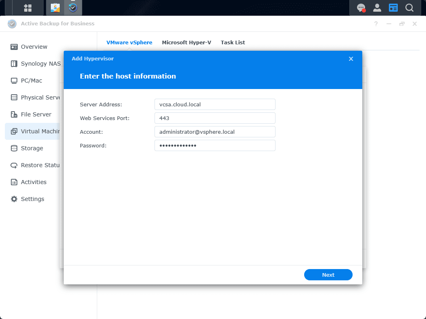
Task: Close the Active Backup for Business window
Action: click(x=415, y=24)
